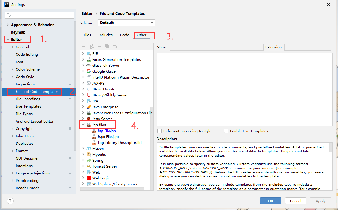This screenshot has width=338, height=210.
Task: Click the OK button
Action: point(270,201)
